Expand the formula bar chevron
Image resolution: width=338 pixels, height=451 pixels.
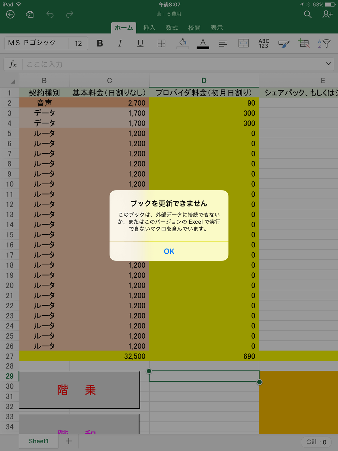[x=328, y=64]
